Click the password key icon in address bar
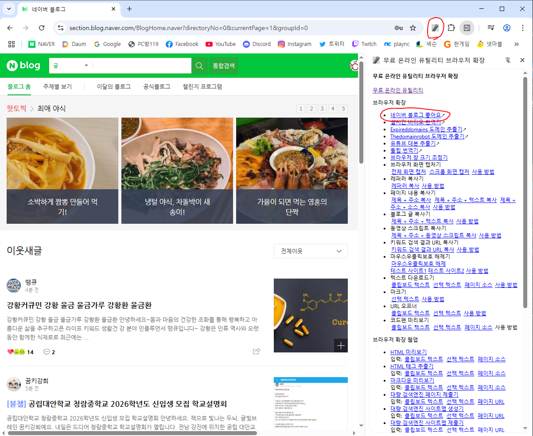533x436 pixels. [399, 28]
